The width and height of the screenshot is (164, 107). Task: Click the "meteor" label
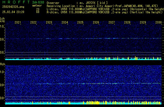point(37,5)
